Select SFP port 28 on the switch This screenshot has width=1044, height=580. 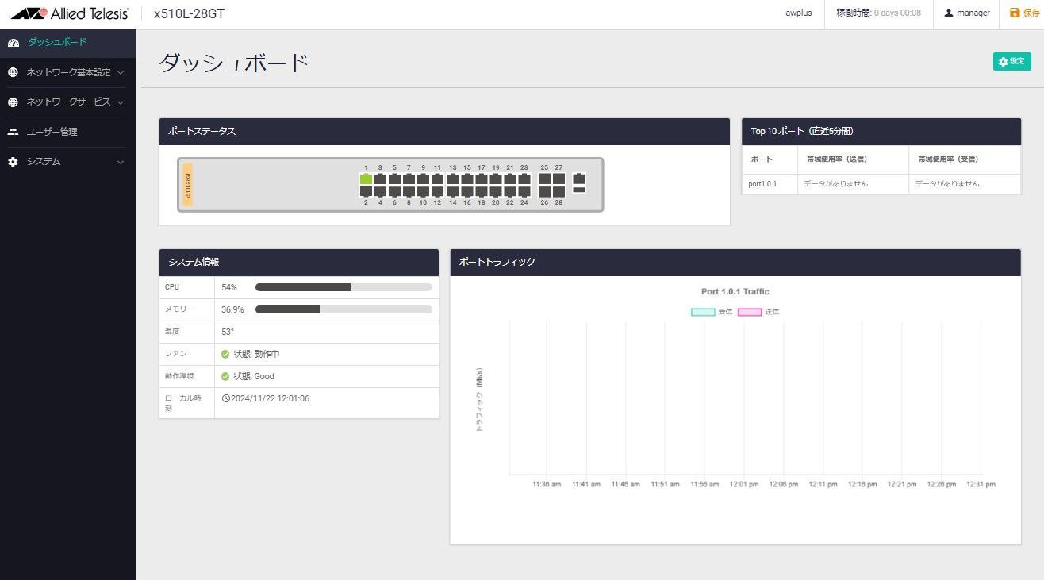click(x=558, y=191)
